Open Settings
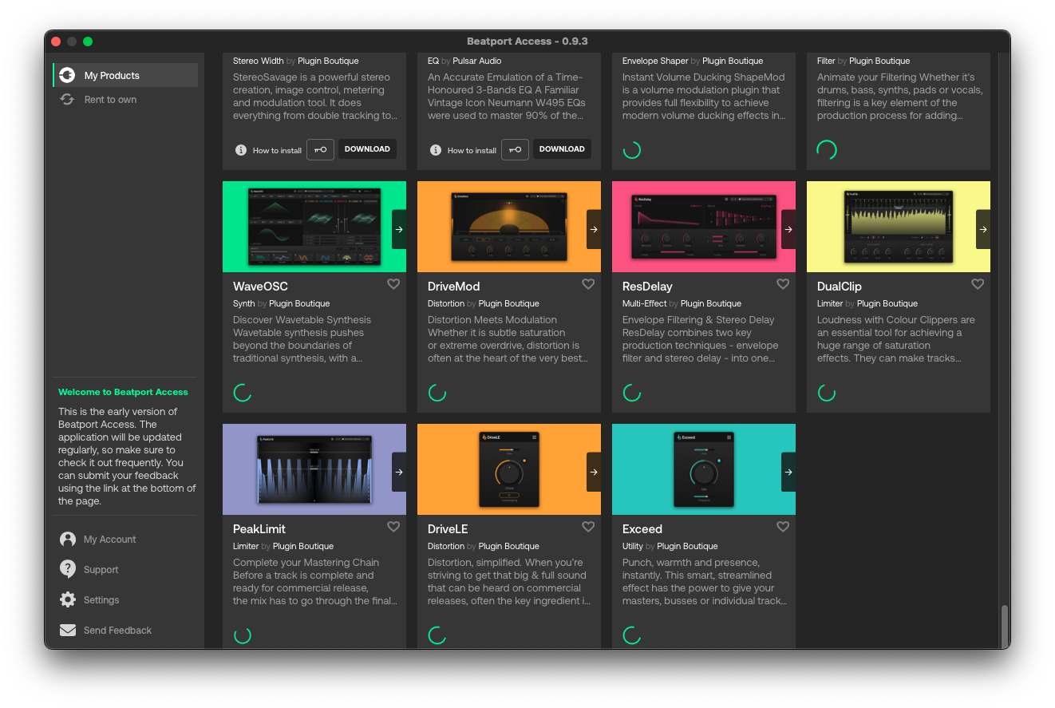This screenshot has width=1055, height=708. (x=101, y=600)
